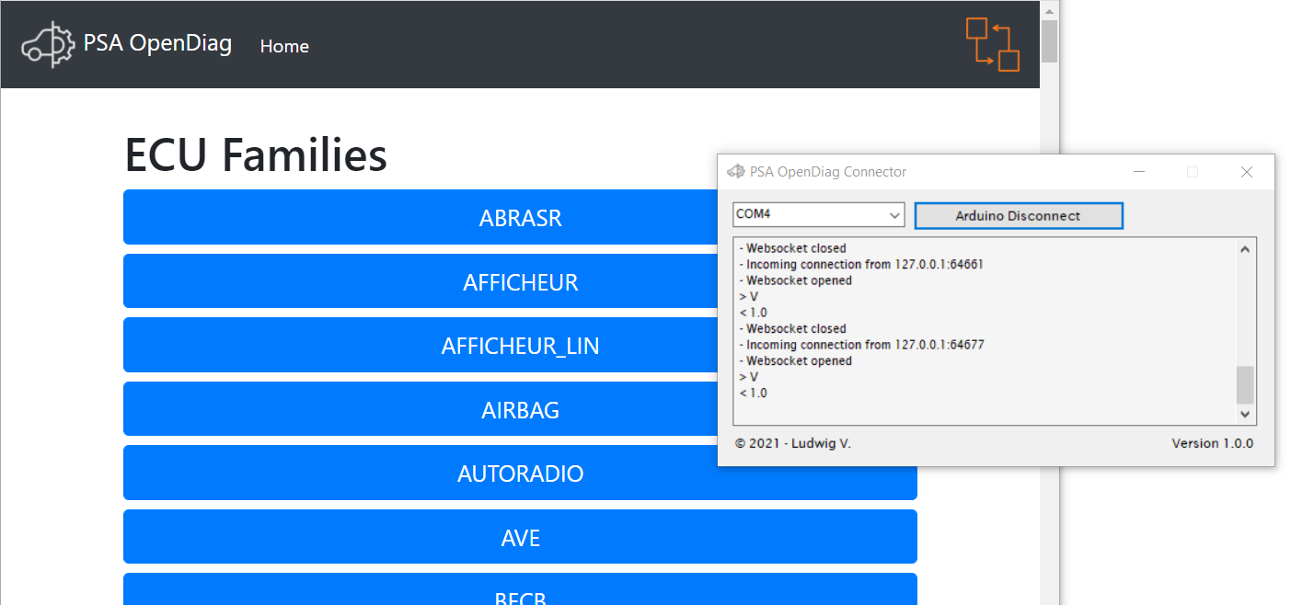Click the Arduino Disconnect button
Viewport: 1291px width, 605px height.
coord(1019,216)
